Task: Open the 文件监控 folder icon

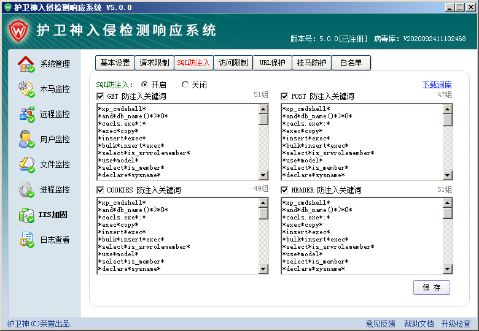Action: click(26, 164)
